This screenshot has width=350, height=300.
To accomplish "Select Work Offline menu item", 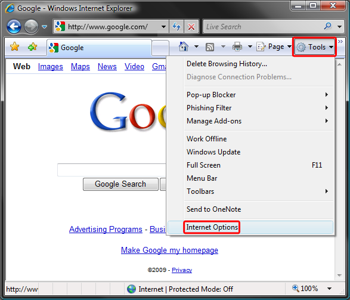I will (250, 139).
